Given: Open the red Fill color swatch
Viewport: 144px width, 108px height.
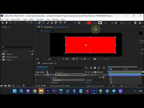Looking at the screenshot, I should click(89, 23).
